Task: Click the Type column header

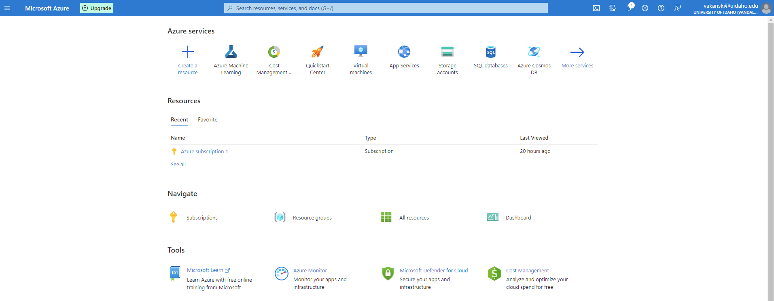Action: click(370, 138)
